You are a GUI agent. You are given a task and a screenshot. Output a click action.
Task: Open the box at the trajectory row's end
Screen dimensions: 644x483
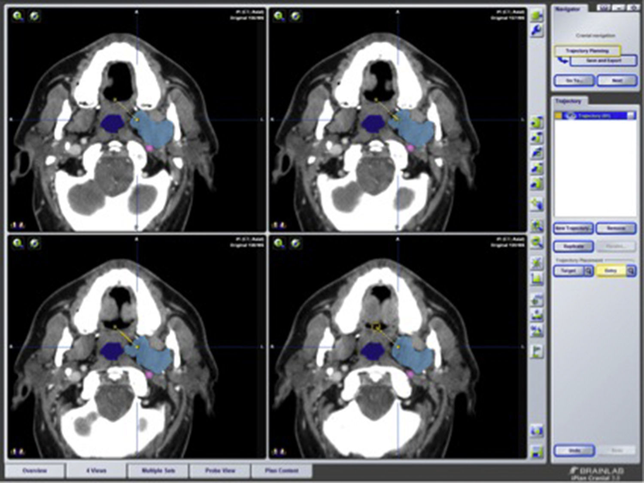pyautogui.click(x=631, y=115)
